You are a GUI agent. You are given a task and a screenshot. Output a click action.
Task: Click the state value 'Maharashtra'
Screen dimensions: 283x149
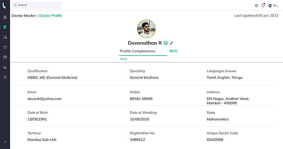[217, 119]
